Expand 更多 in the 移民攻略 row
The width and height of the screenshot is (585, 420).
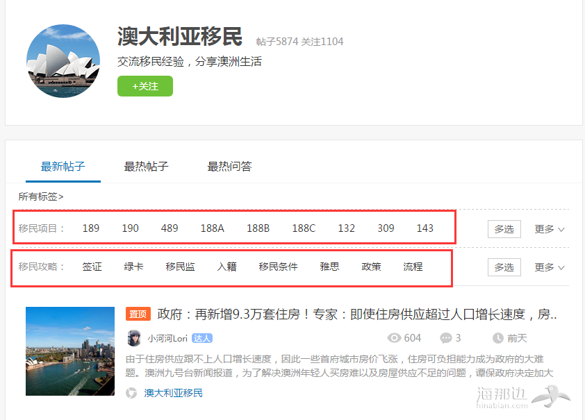pos(549,267)
